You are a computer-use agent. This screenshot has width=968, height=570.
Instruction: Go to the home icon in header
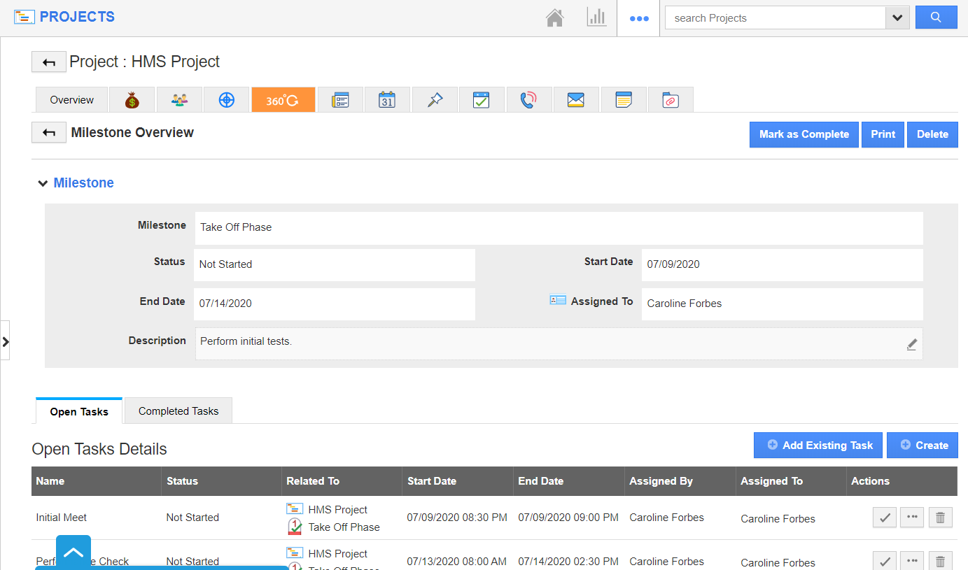554,18
